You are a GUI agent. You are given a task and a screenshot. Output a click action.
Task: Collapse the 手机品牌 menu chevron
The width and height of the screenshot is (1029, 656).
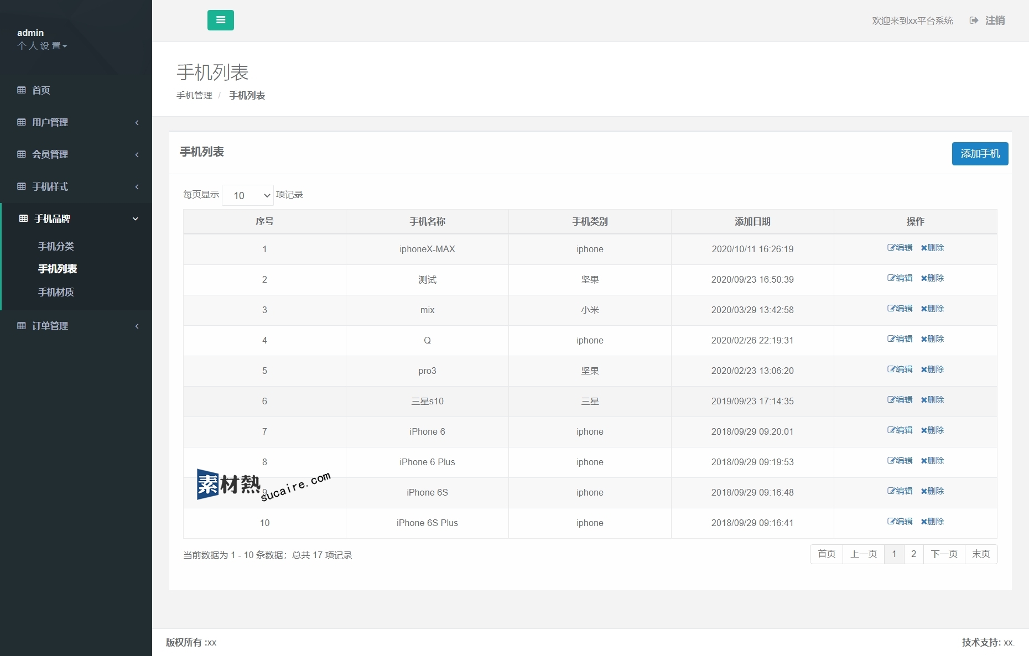click(135, 218)
